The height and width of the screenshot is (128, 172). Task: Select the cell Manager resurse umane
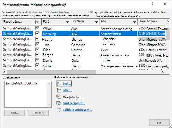[x=118, y=66]
